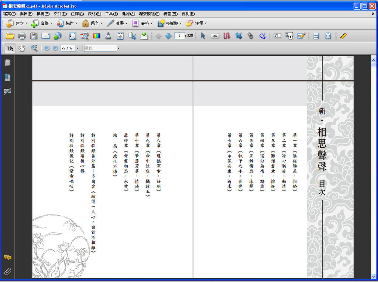Open the 進階(A) menu
Viewport: 378px width, 282px height.
(128, 14)
